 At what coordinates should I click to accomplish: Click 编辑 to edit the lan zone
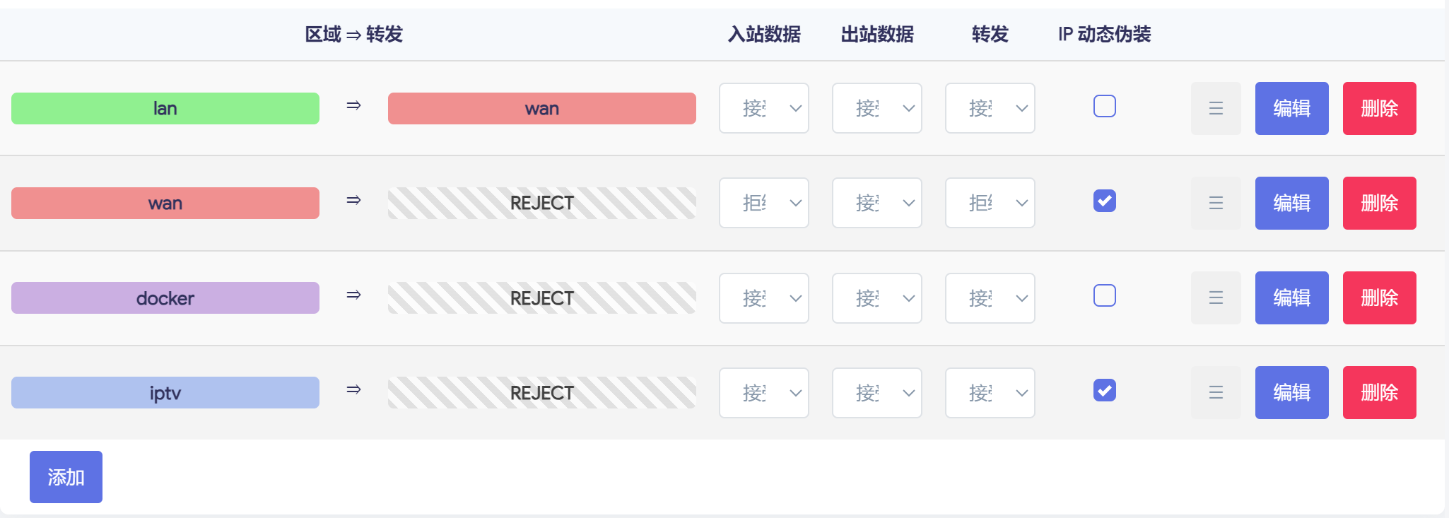coord(1291,108)
